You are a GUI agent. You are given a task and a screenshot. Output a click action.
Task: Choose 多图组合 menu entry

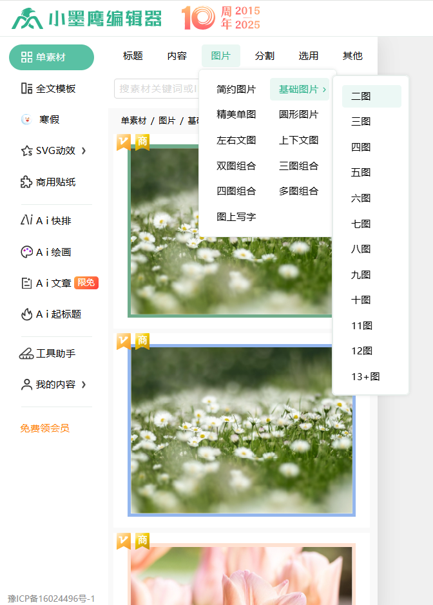[299, 191]
